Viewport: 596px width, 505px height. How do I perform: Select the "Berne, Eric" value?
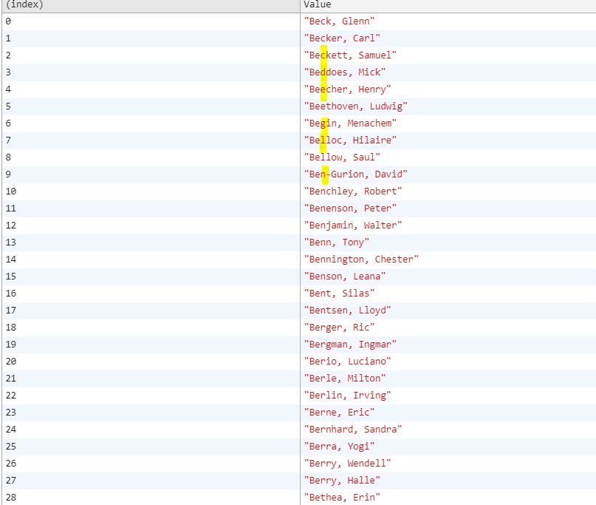coord(339,413)
